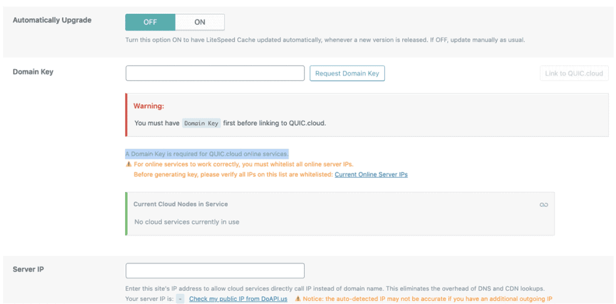The width and height of the screenshot is (616, 304).
Task: Click the 'Domain Key' setting label
Action: pos(33,72)
